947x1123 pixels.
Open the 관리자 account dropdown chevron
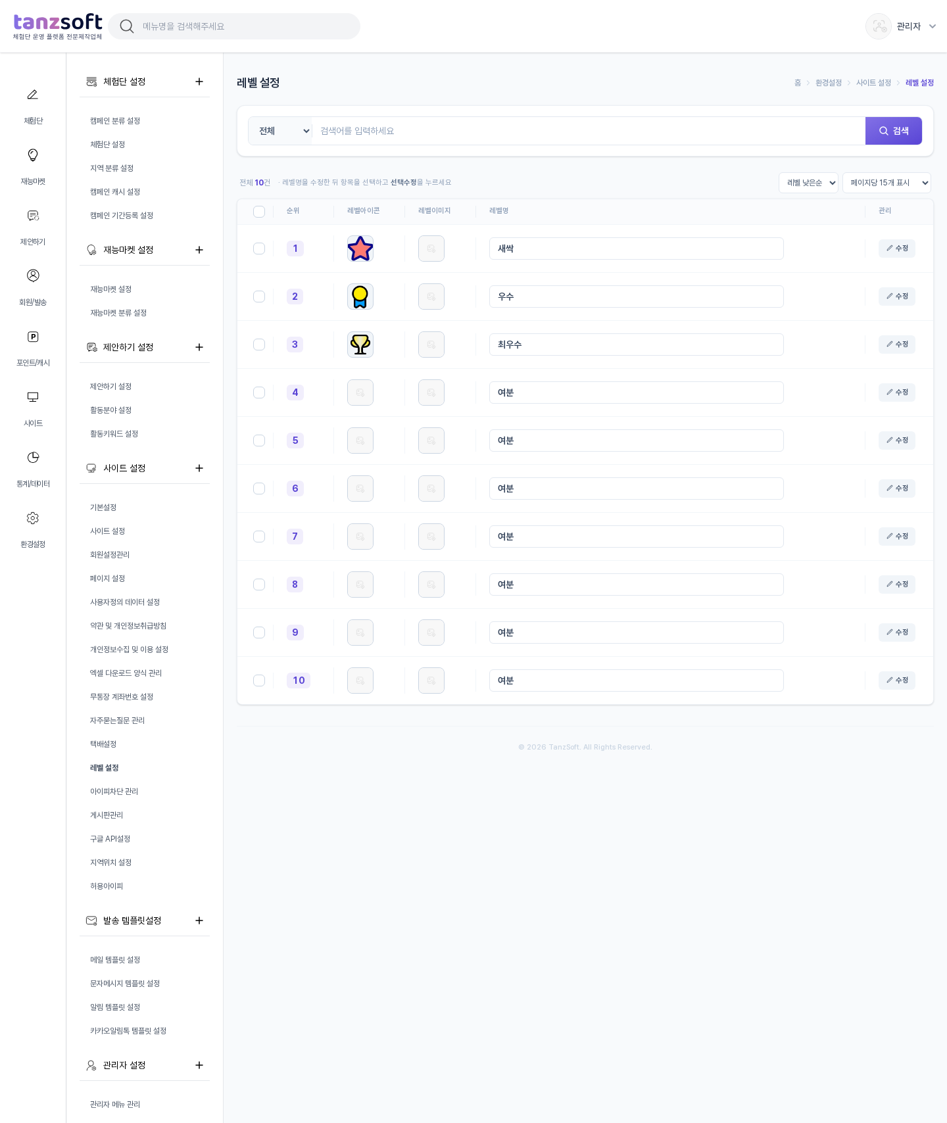click(x=933, y=26)
